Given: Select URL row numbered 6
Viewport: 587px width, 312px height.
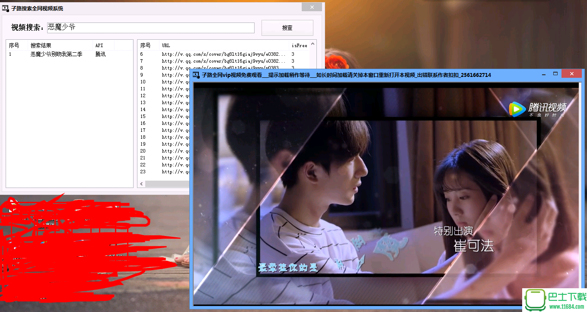Looking at the screenshot, I should 223,54.
